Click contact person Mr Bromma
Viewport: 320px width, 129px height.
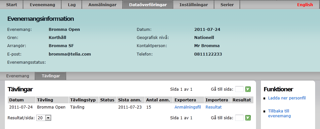click(207, 46)
